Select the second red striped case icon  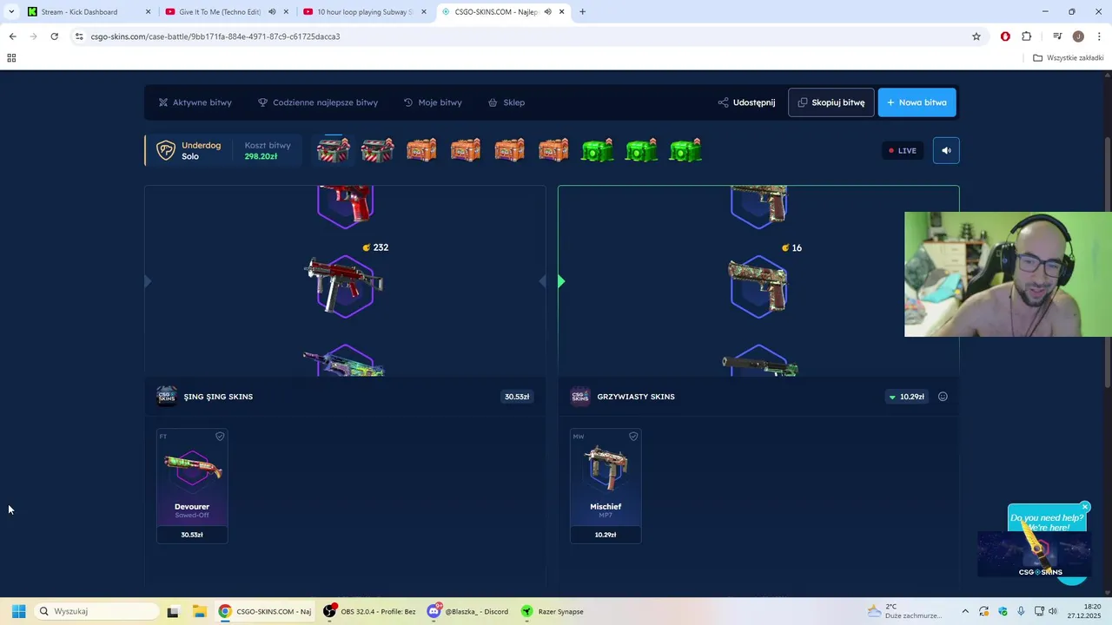pos(377,150)
